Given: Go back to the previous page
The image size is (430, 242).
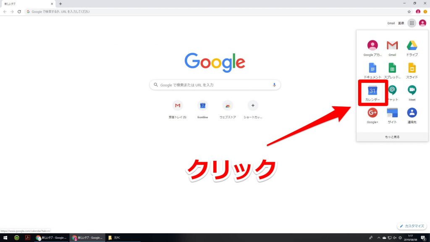Looking at the screenshot, I should tap(5, 11).
